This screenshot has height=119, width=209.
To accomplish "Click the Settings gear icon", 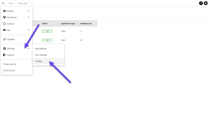I will coord(4,48).
